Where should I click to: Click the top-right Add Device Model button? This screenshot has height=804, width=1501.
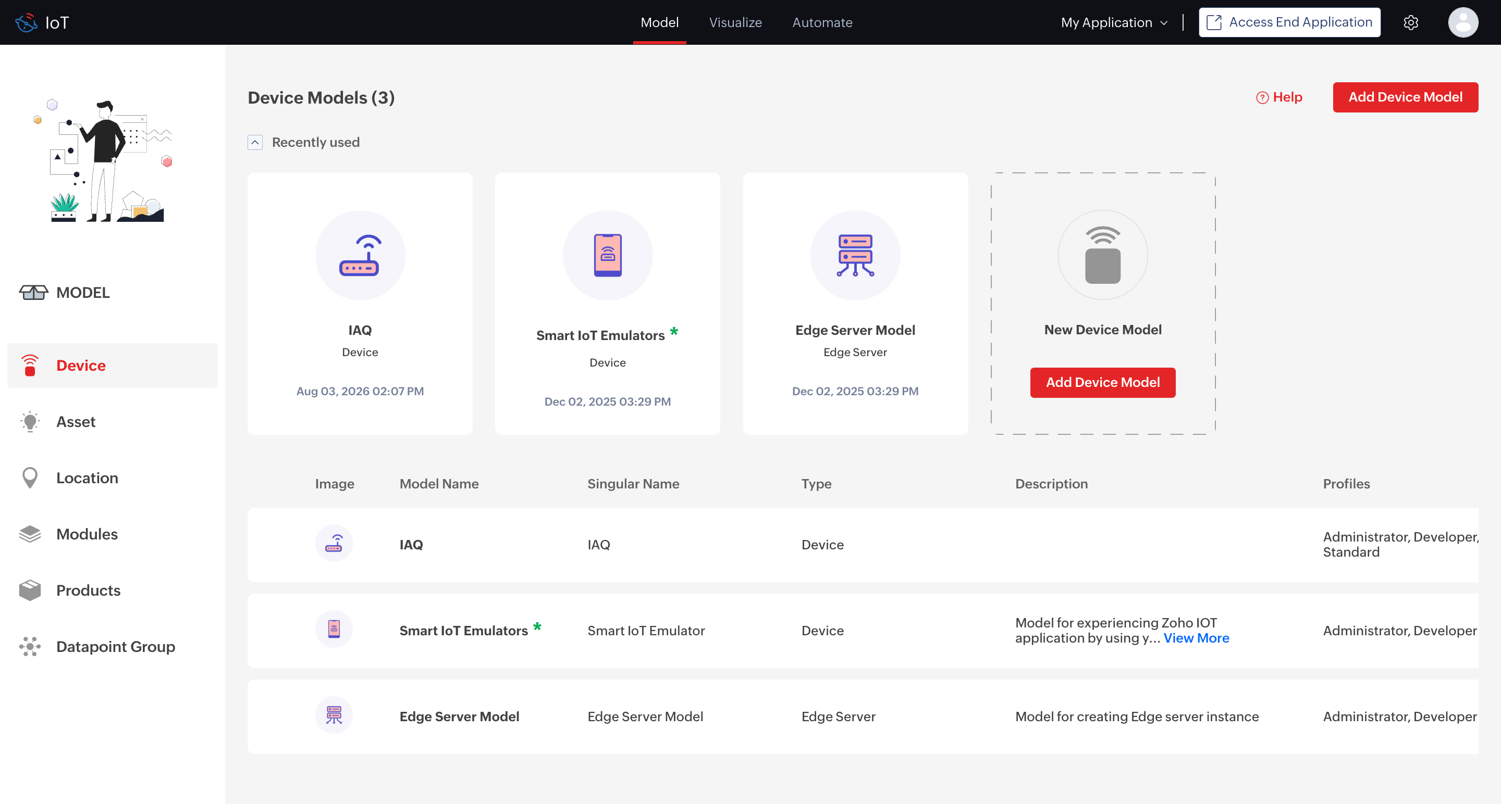pyautogui.click(x=1406, y=97)
